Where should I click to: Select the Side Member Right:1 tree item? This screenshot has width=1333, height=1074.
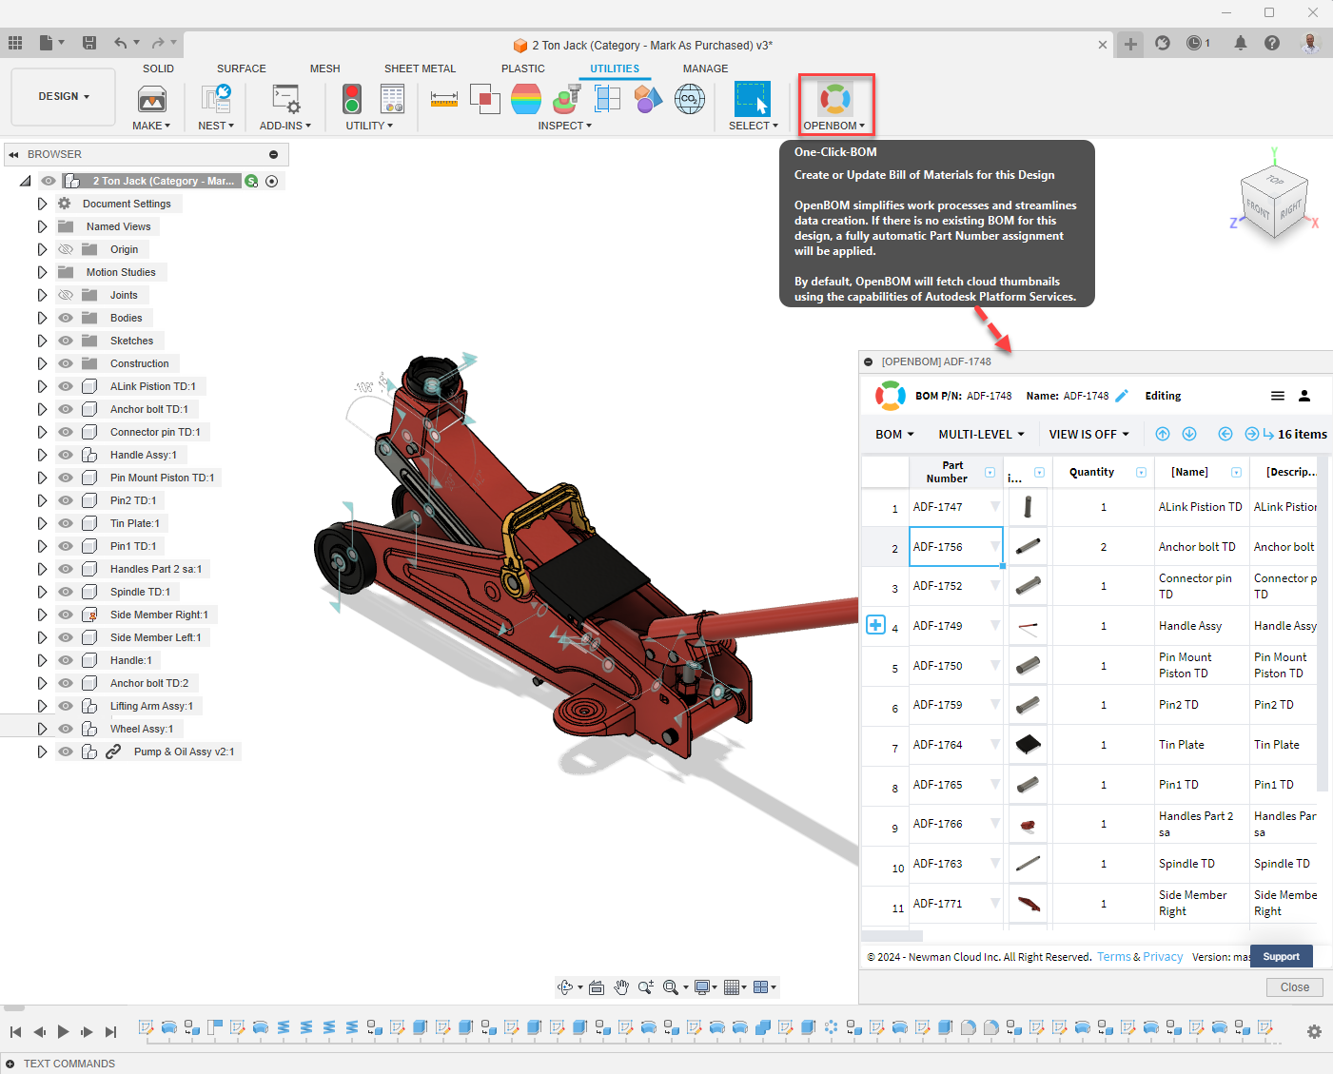coord(159,615)
